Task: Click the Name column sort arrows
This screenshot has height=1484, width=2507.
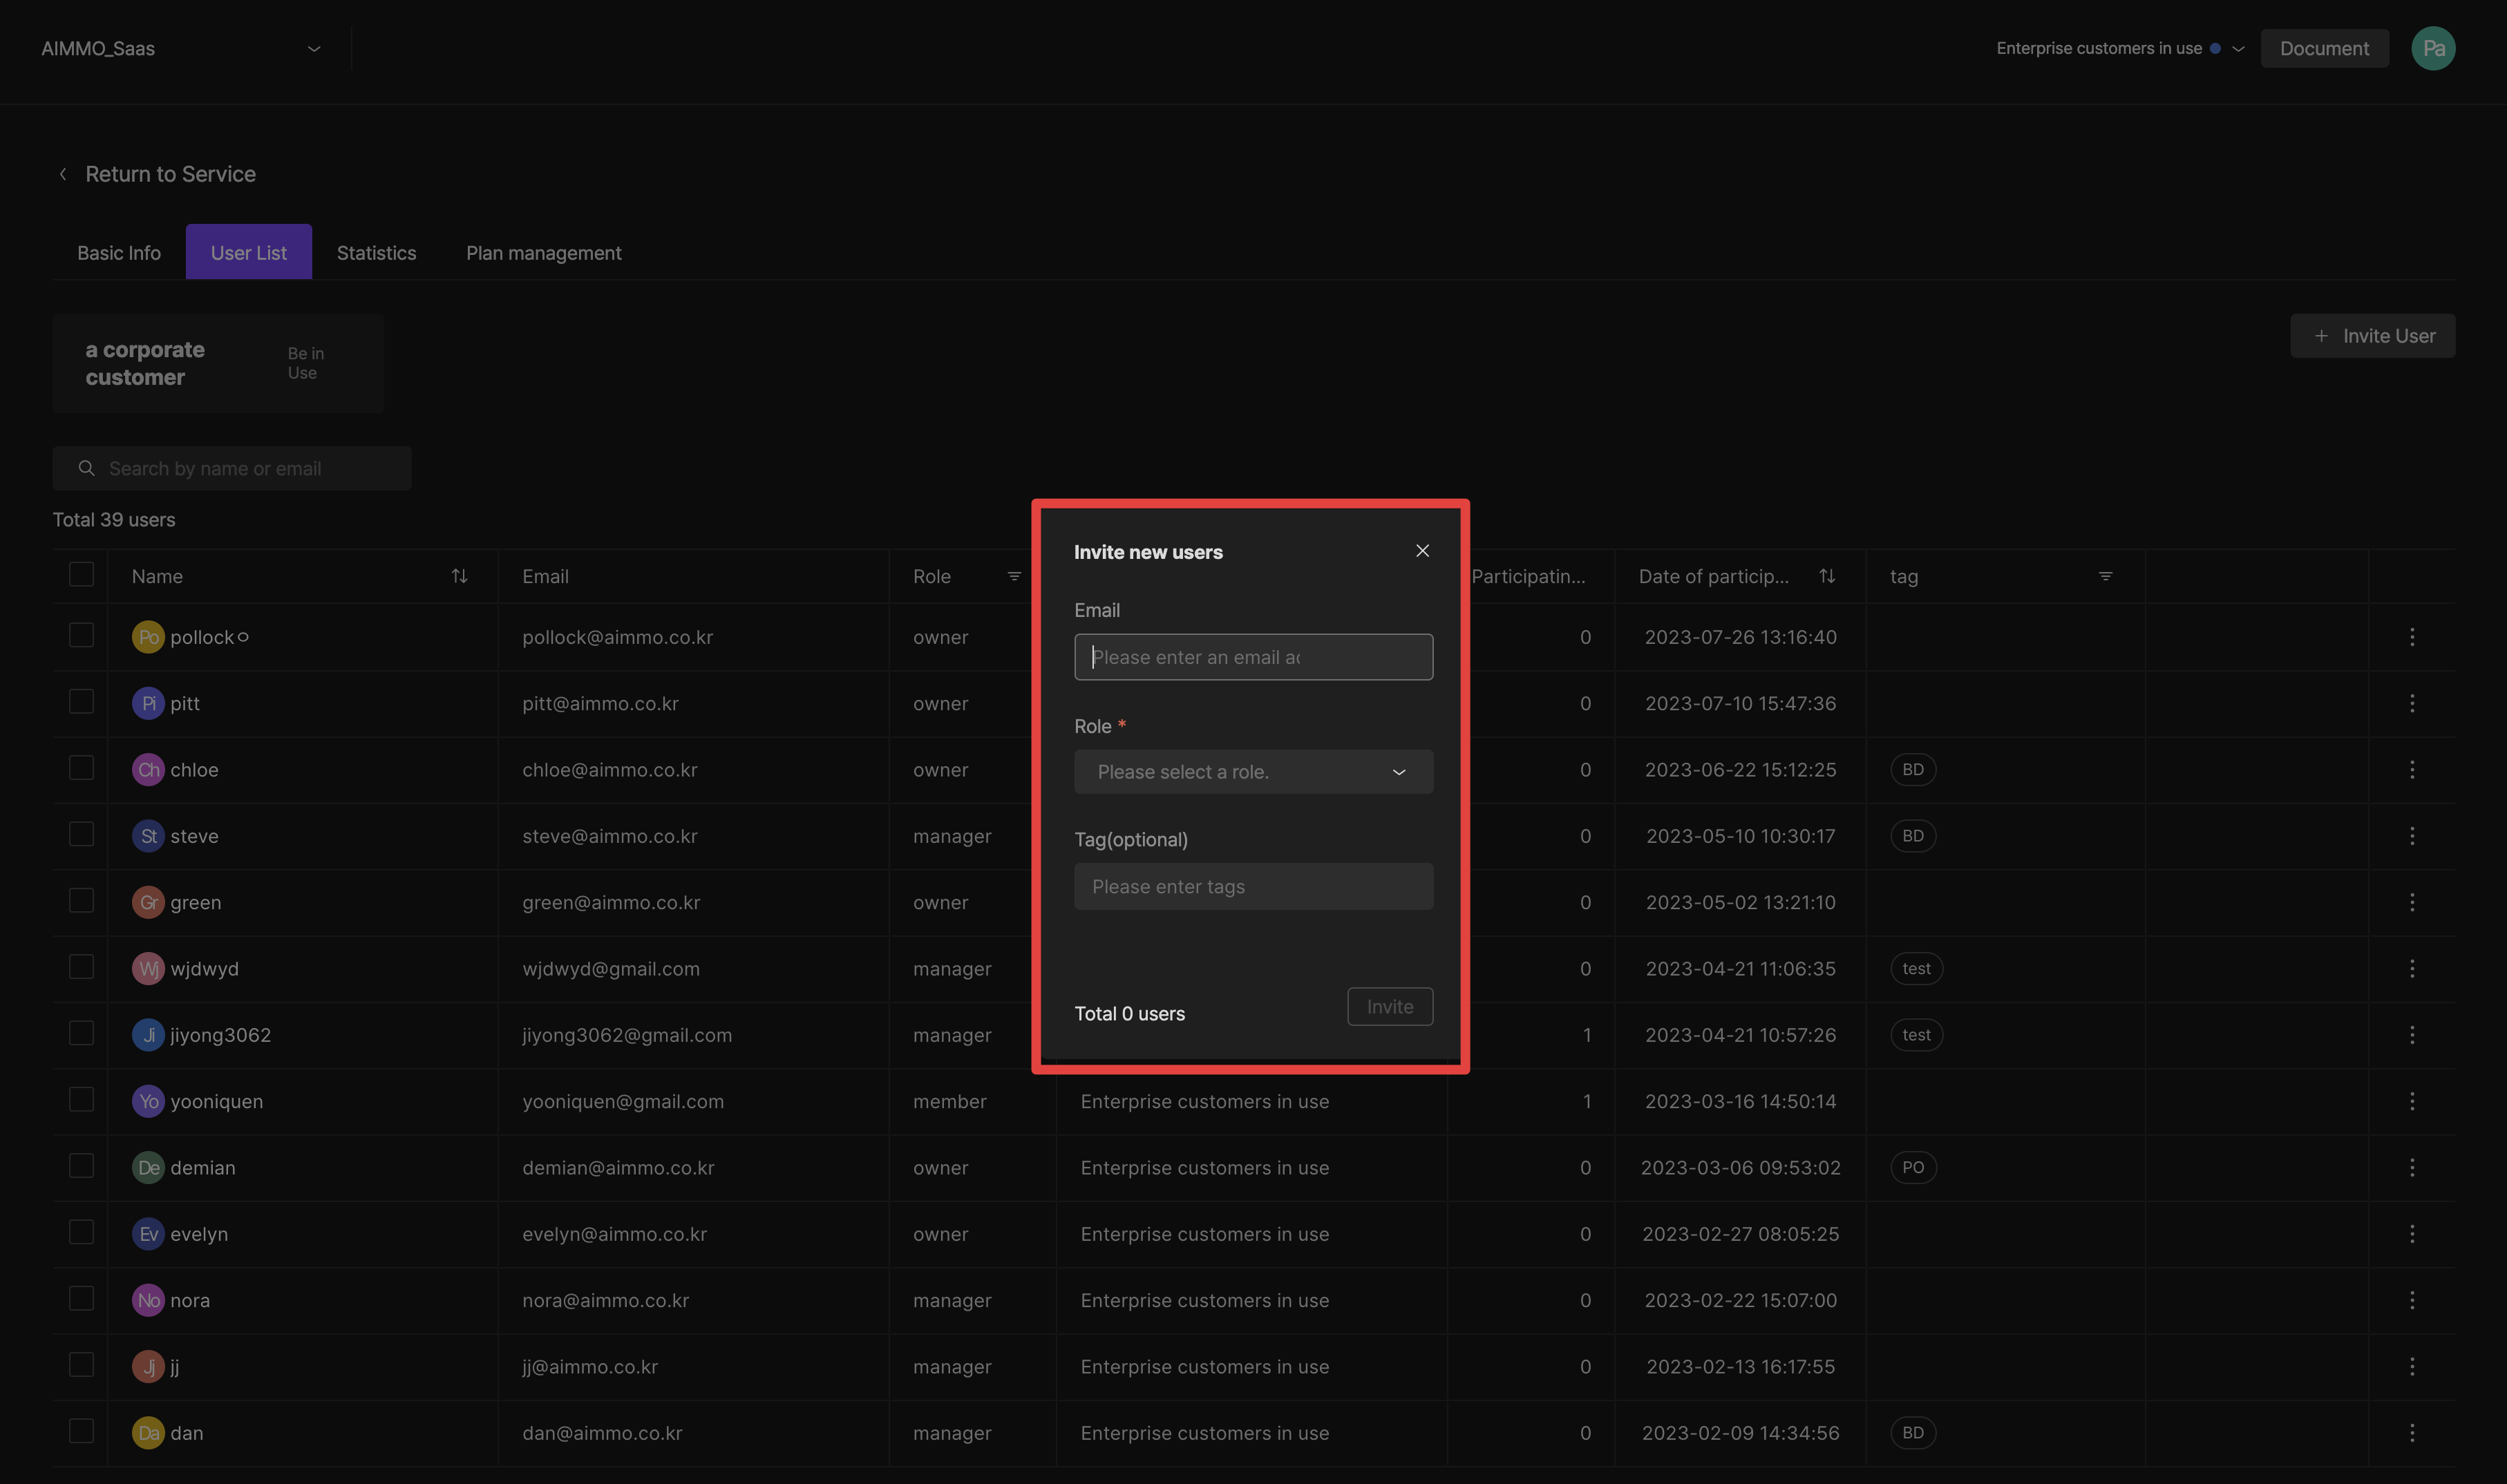Action: coord(459,576)
